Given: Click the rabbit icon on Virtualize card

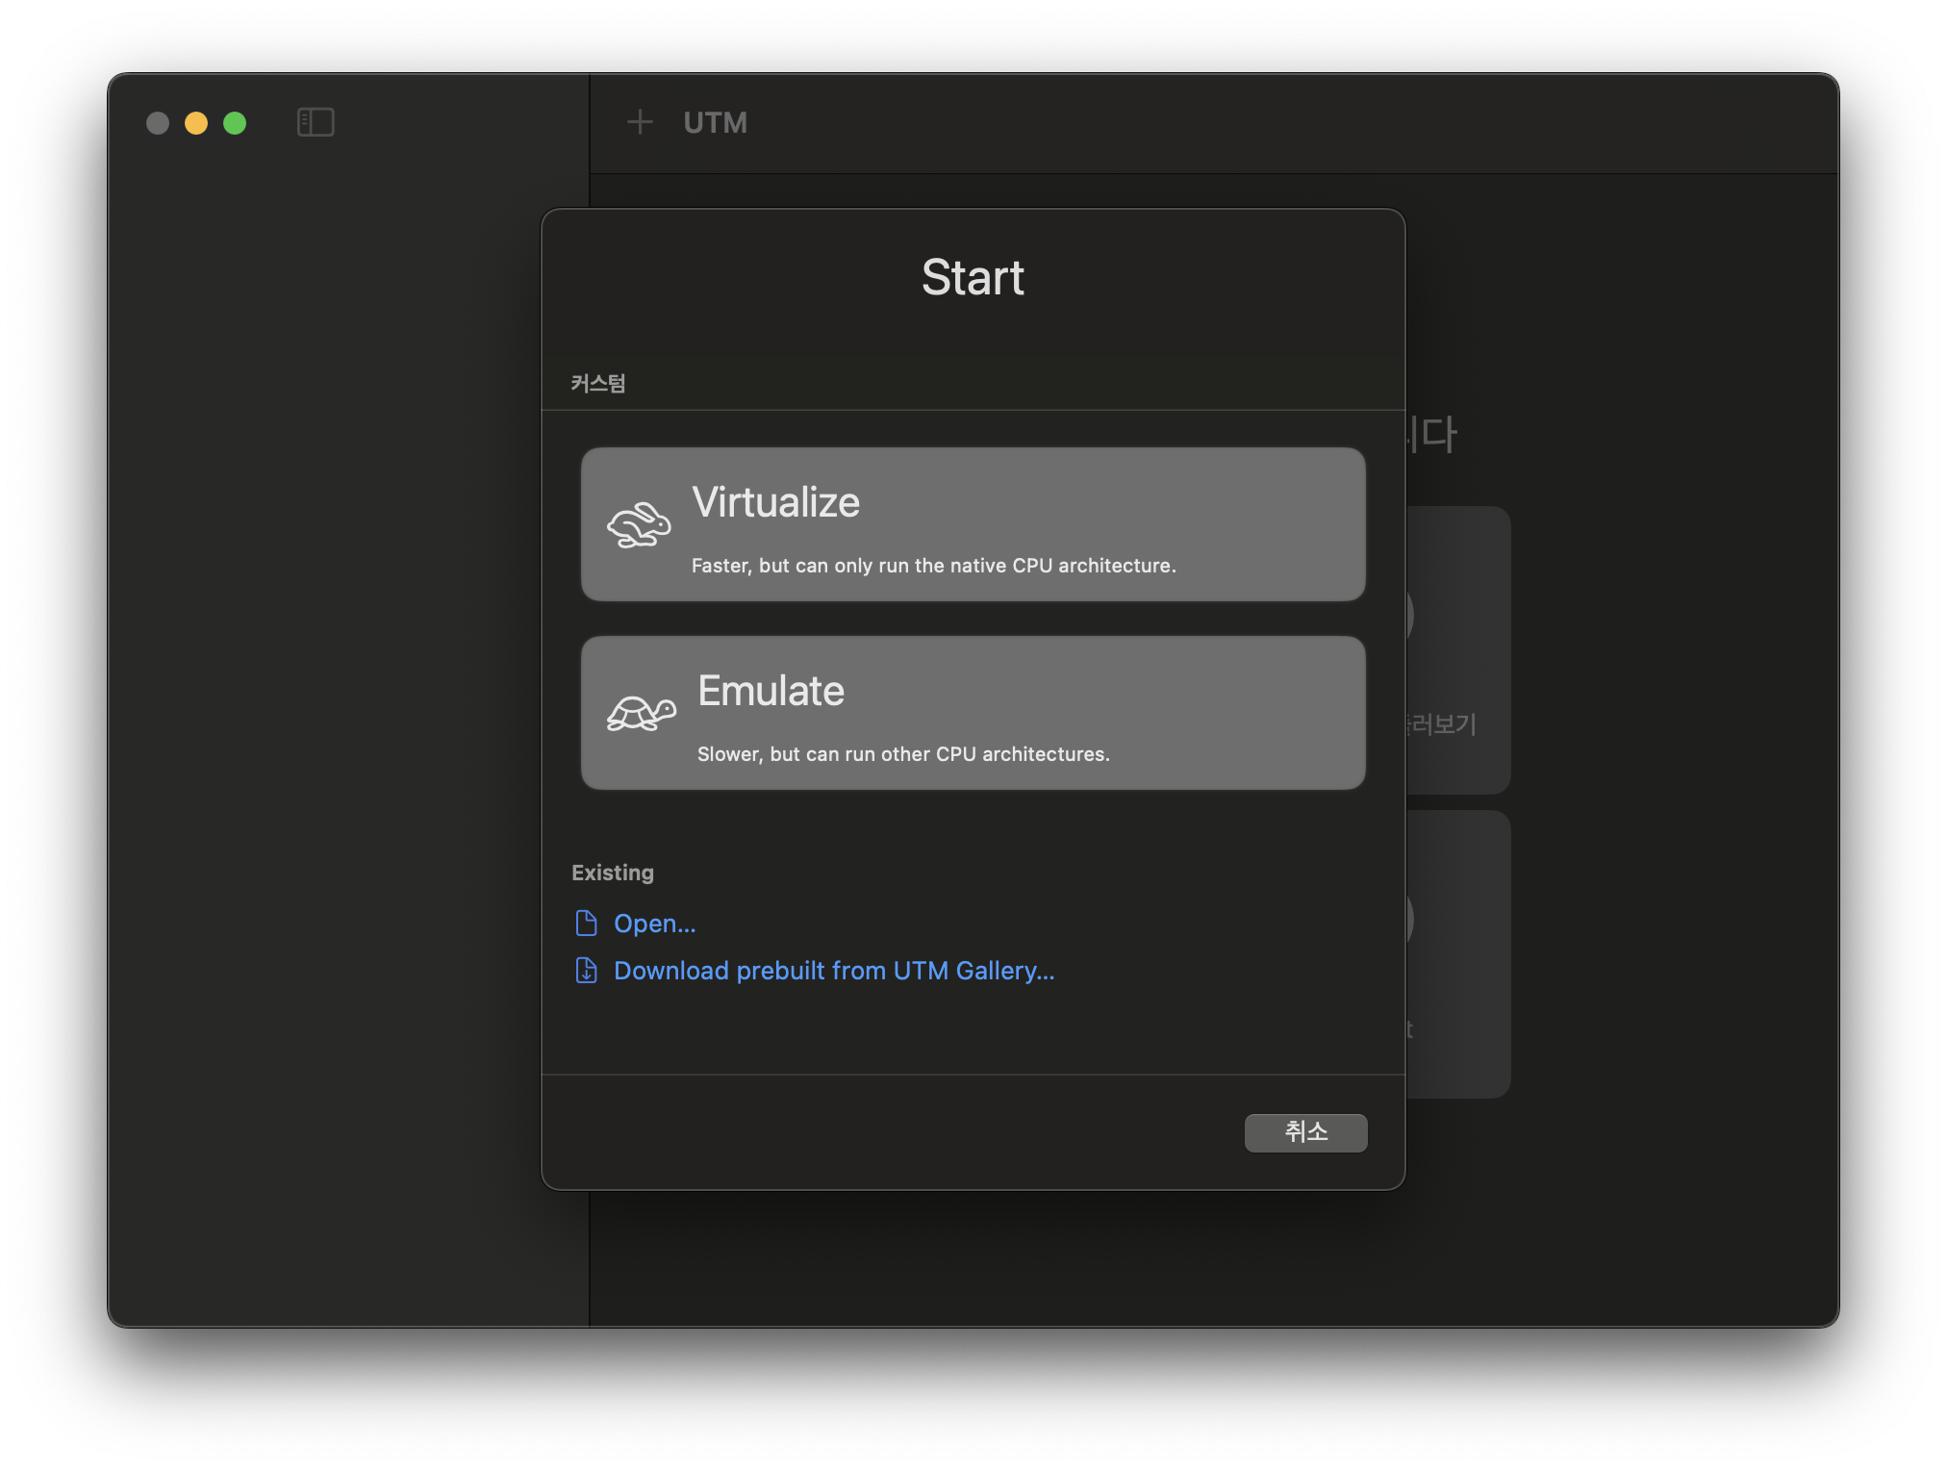Looking at the screenshot, I should pyautogui.click(x=639, y=525).
